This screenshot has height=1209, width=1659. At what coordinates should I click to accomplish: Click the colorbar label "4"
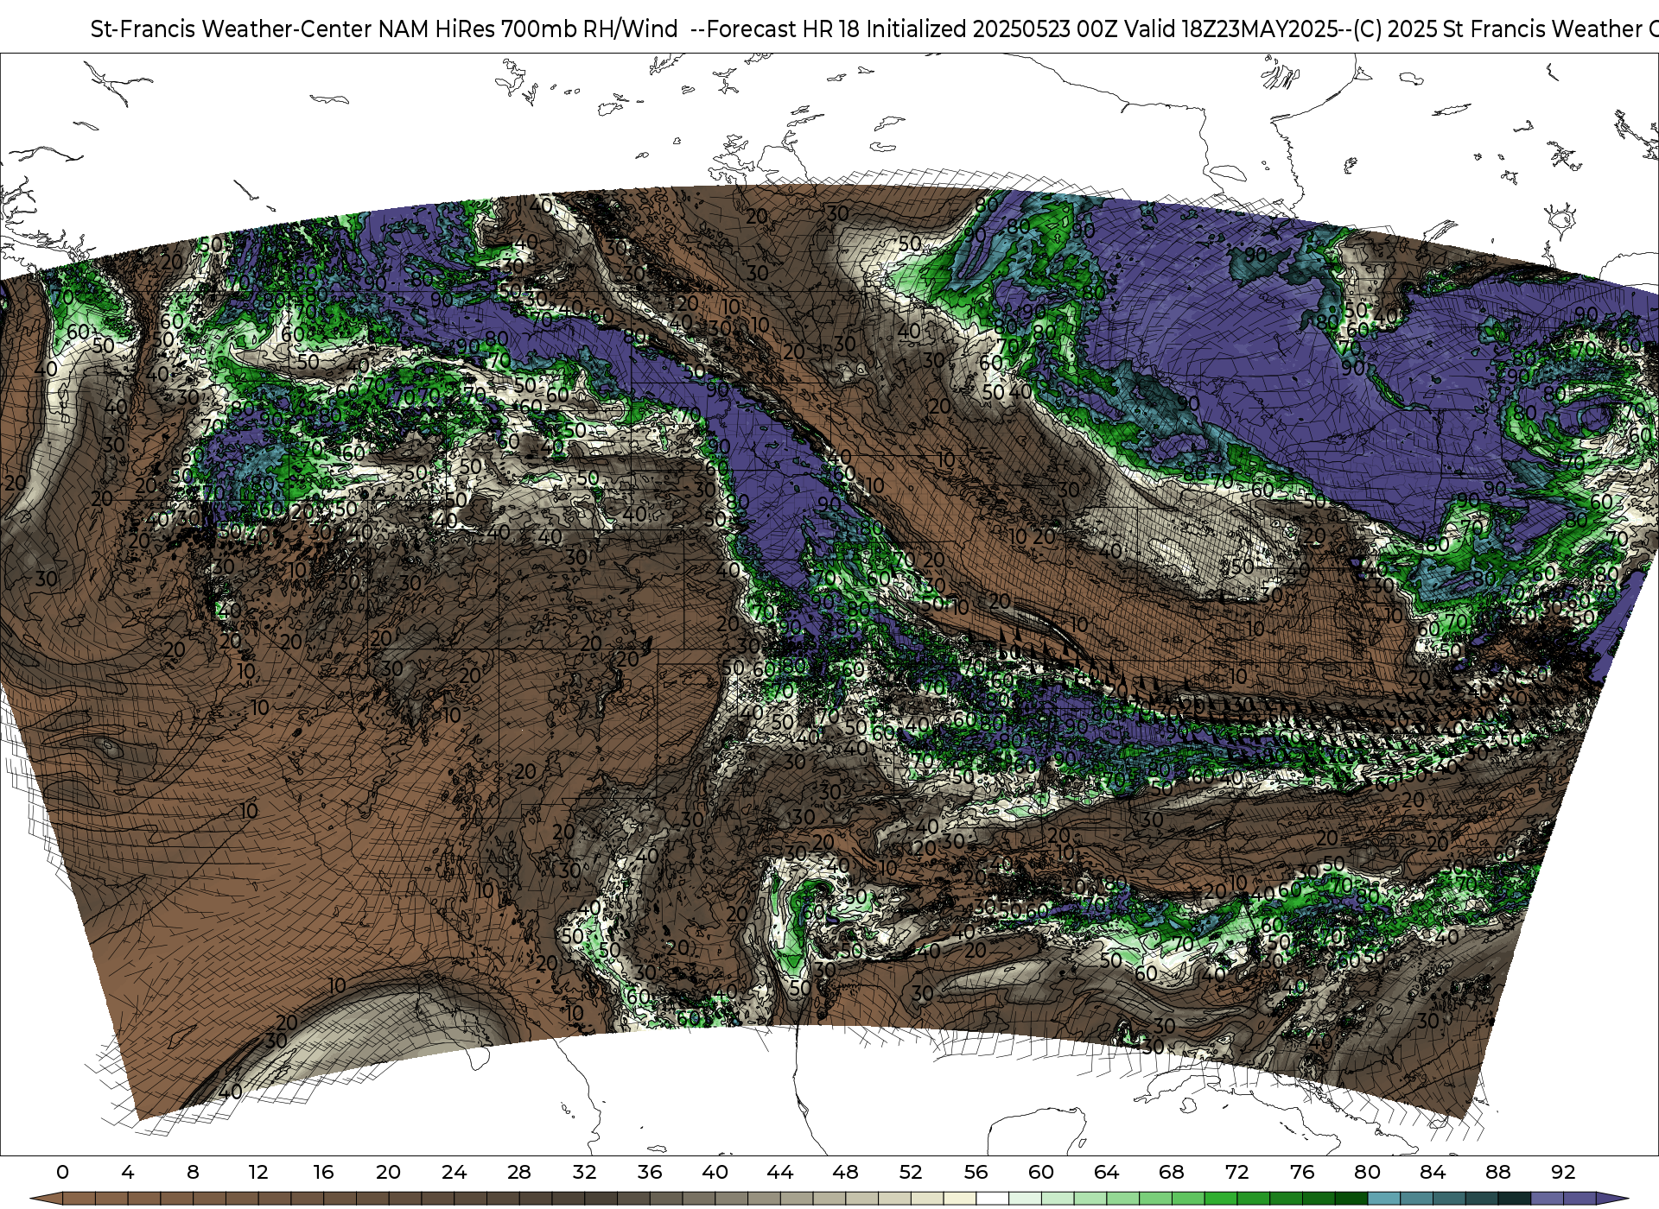click(128, 1172)
